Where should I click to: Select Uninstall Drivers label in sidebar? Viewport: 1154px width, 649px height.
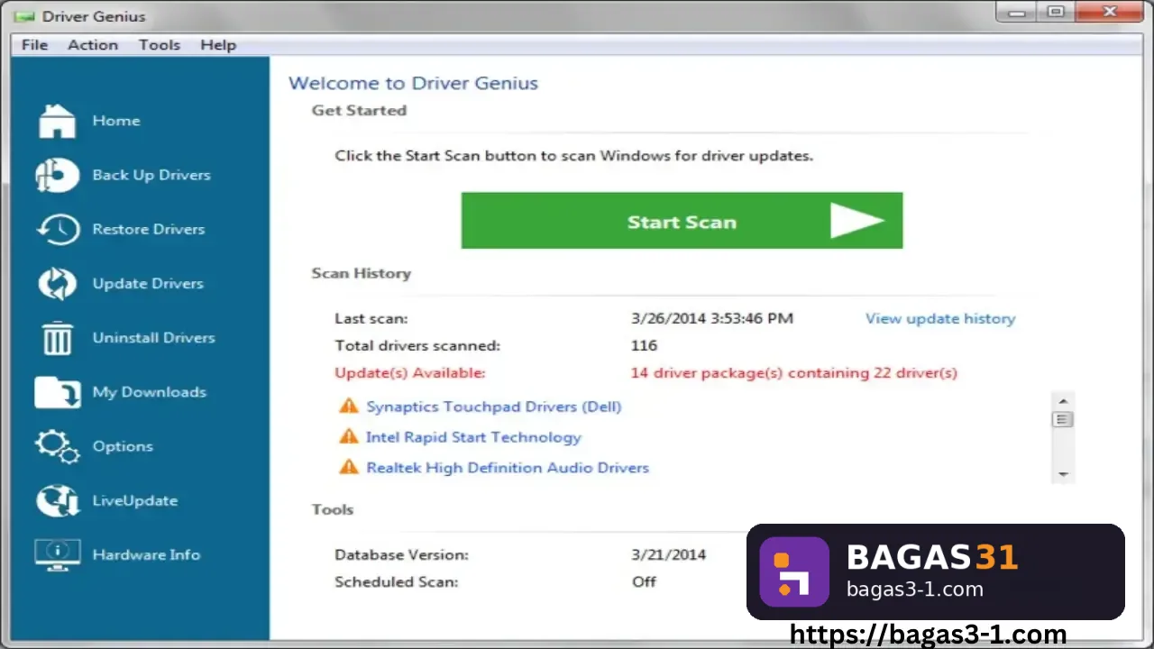(154, 338)
